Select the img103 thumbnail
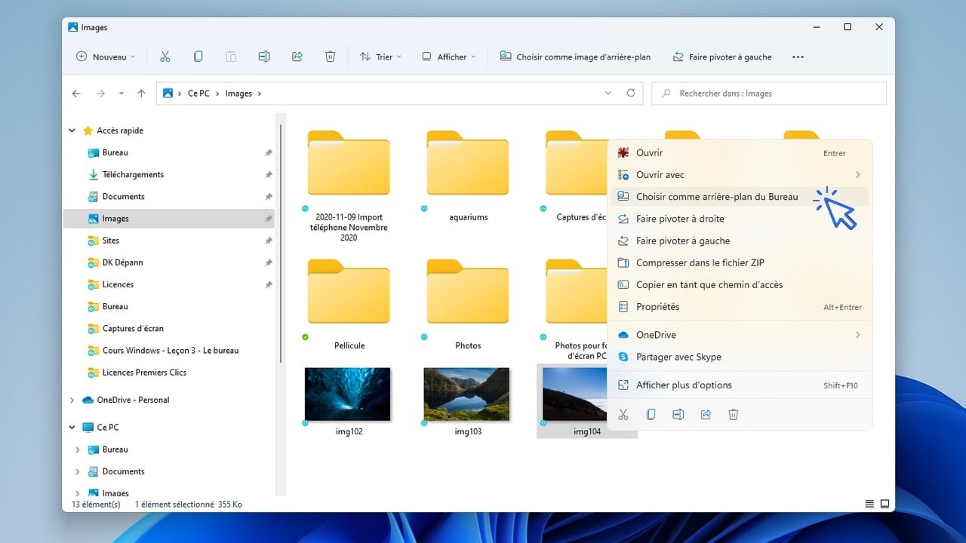 click(x=466, y=394)
